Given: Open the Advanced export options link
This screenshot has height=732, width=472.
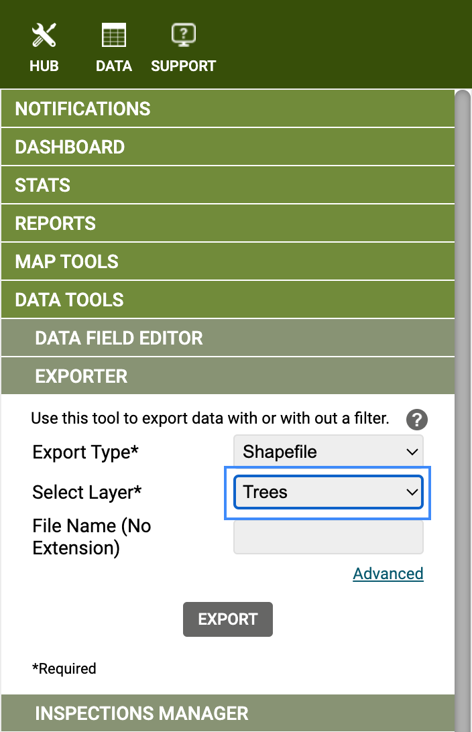Looking at the screenshot, I should coord(388,574).
